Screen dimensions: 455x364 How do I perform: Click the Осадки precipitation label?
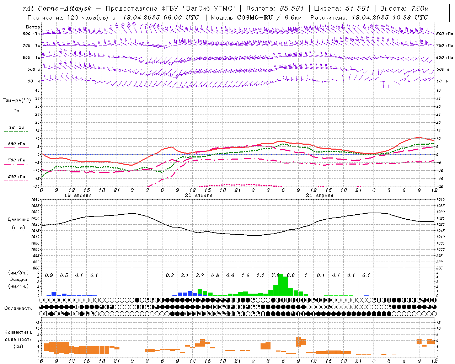[18, 279]
